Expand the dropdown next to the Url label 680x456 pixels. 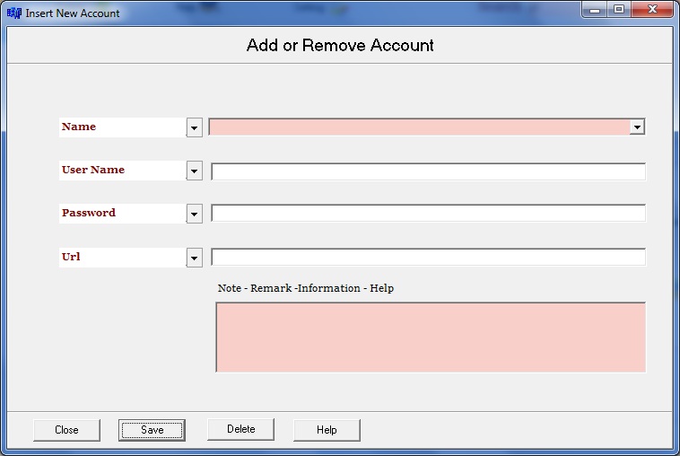194,258
